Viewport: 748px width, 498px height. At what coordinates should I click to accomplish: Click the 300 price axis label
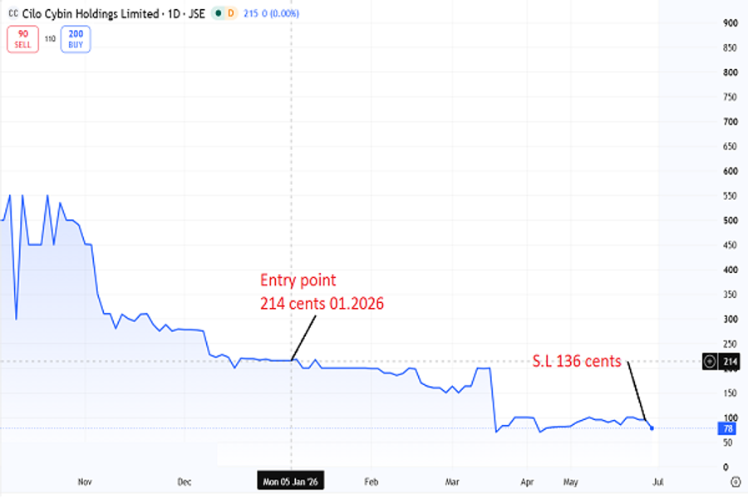pyautogui.click(x=730, y=320)
